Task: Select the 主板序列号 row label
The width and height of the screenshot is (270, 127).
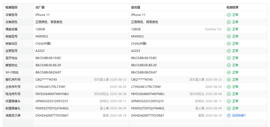Action: pos(13,87)
